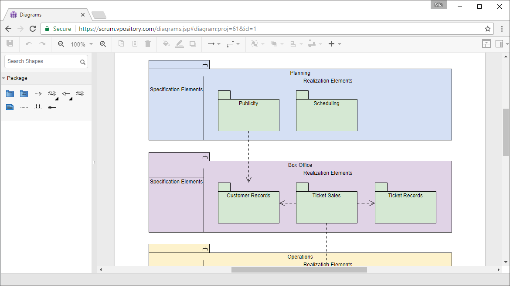Select the waypoint connector style tool
This screenshot has height=286, width=510.
pos(230,44)
